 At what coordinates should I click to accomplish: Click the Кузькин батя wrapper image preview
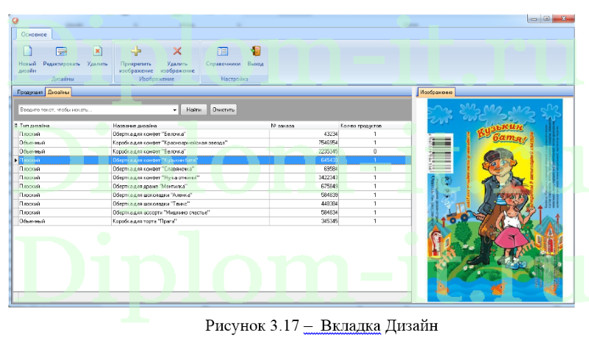pyautogui.click(x=495, y=200)
